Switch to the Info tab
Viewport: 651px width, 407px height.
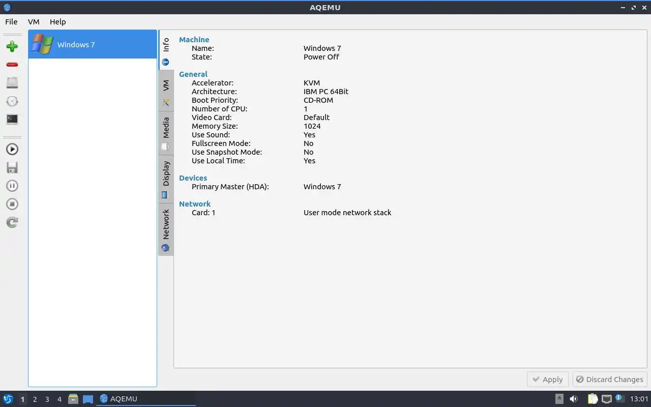(166, 51)
